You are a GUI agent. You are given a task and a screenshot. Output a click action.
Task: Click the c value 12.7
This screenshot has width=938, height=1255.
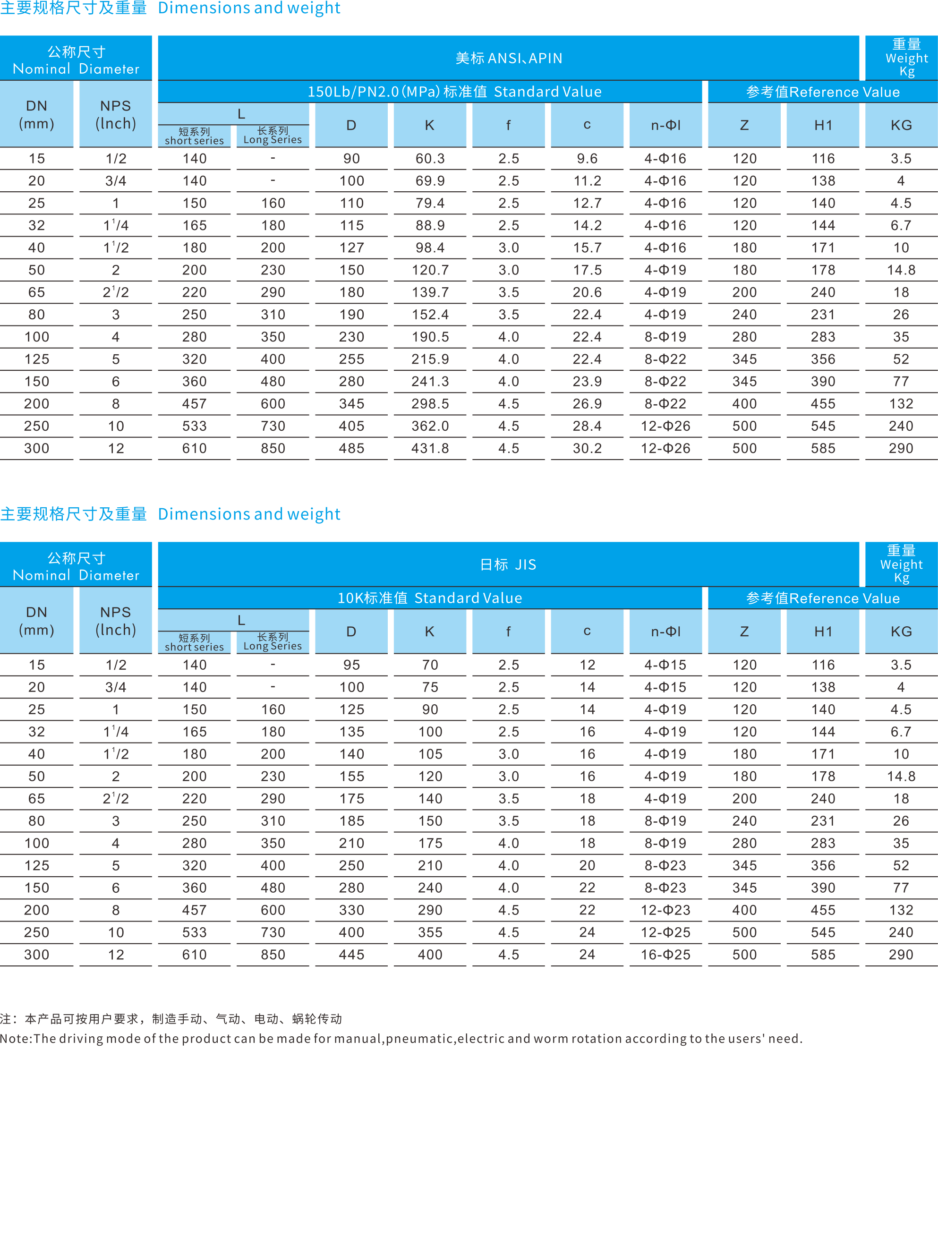[x=588, y=203]
